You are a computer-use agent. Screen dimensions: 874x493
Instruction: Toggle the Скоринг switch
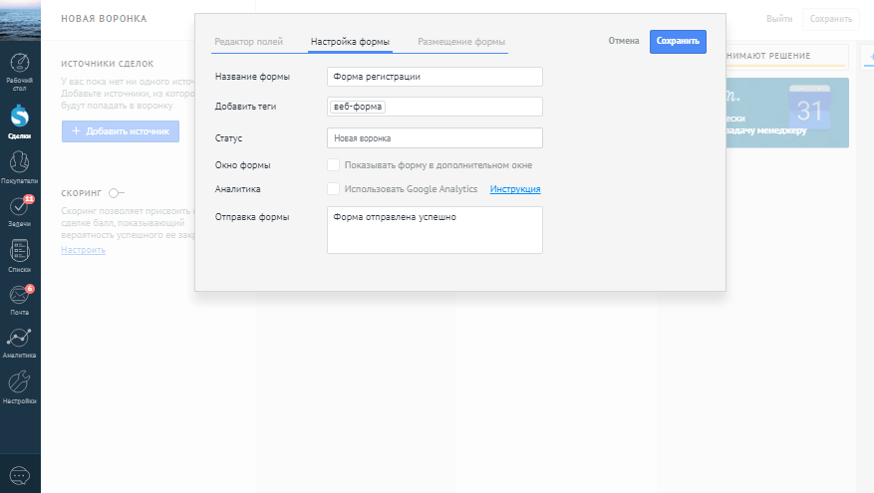(116, 192)
